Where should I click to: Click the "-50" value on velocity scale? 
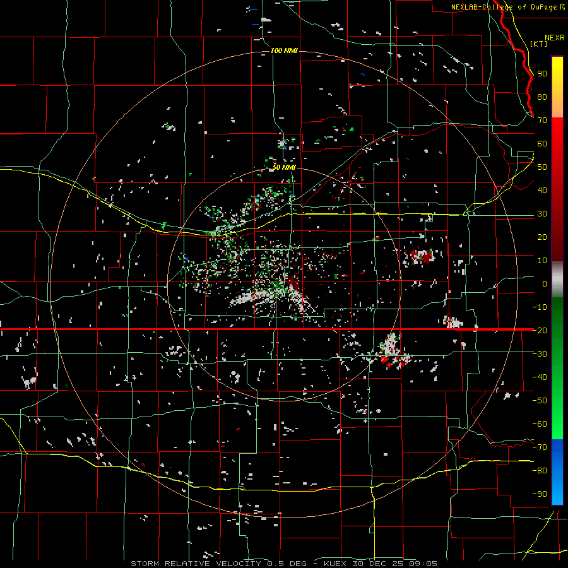540,401
